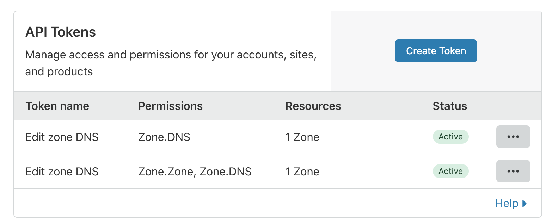Click the Permissions column header

point(170,106)
